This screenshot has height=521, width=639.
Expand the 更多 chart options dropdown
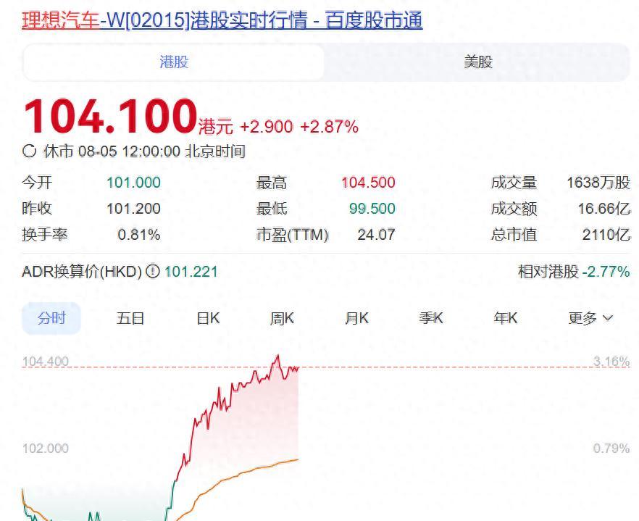(x=590, y=318)
